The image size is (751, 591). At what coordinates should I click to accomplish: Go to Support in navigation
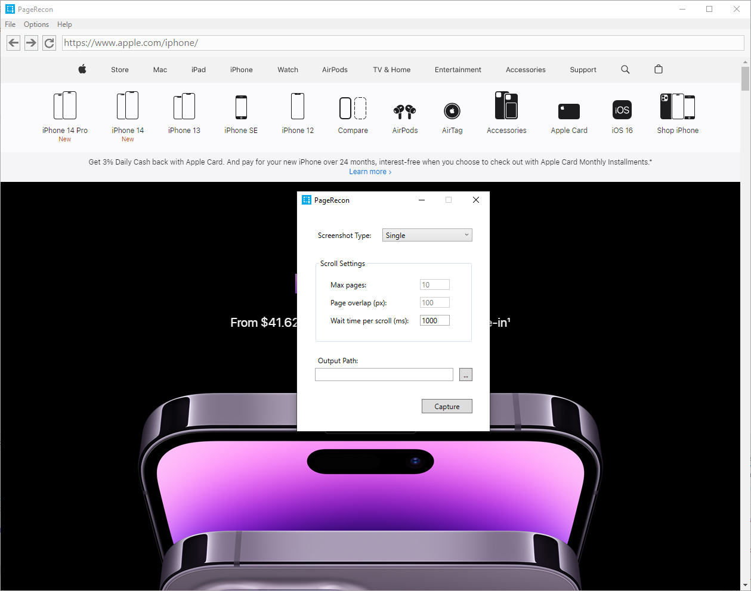tap(583, 70)
